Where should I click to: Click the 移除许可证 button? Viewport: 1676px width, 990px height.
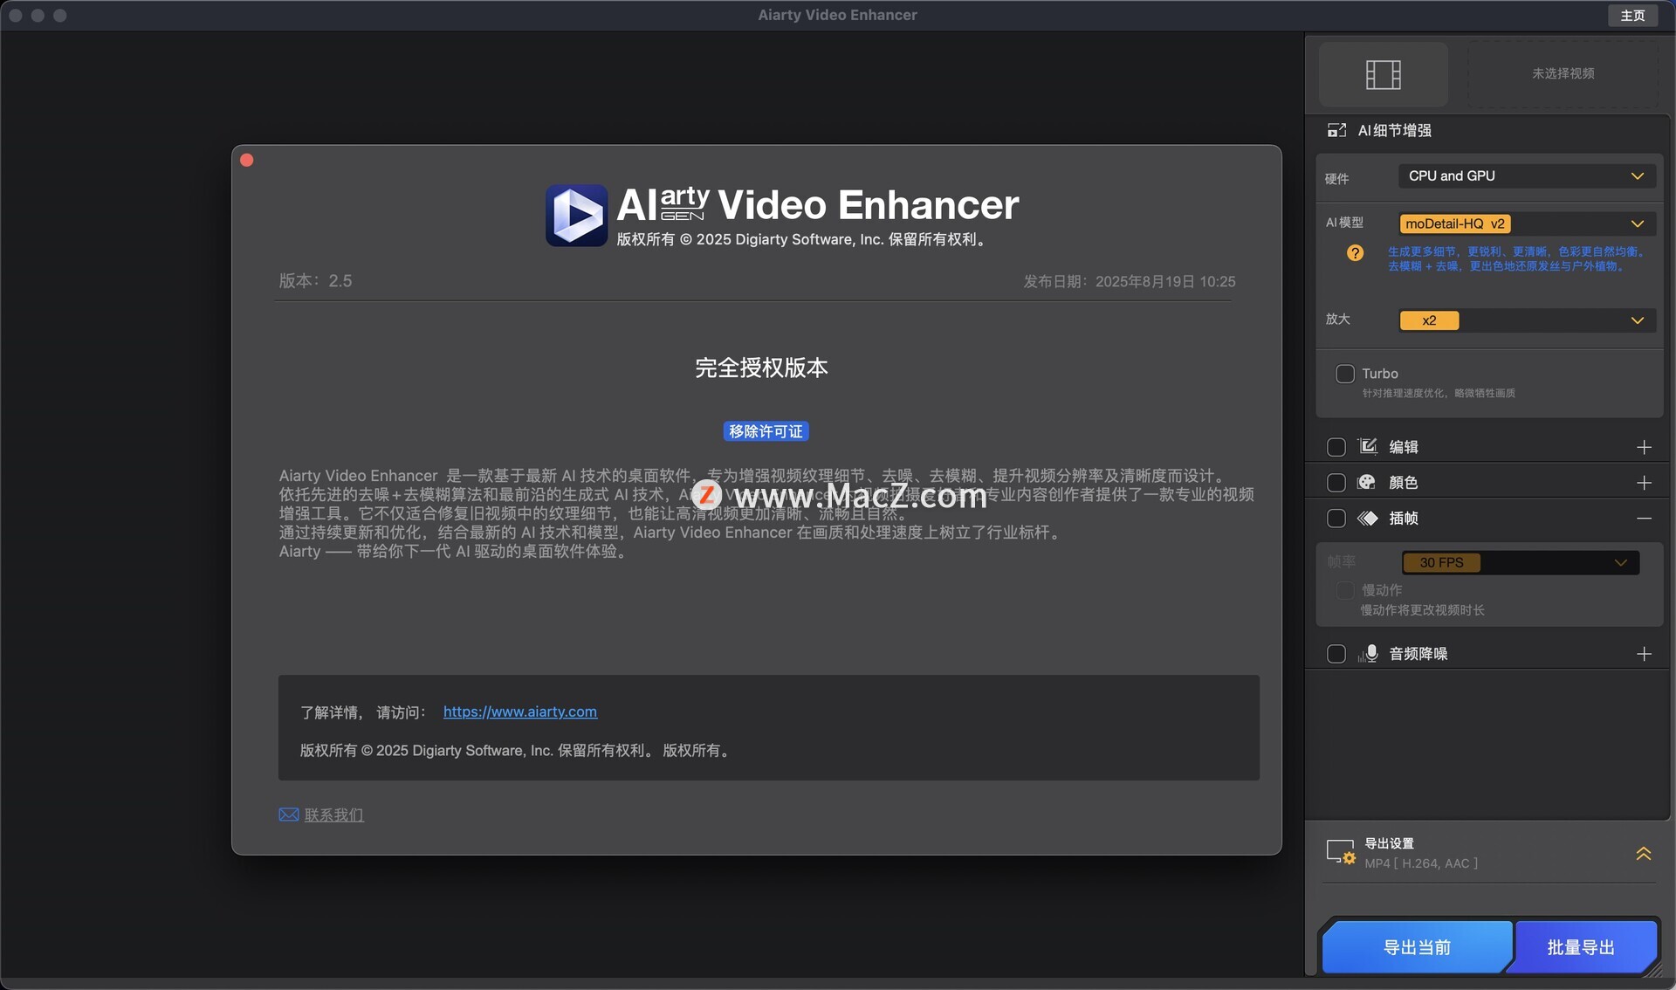pyautogui.click(x=766, y=431)
